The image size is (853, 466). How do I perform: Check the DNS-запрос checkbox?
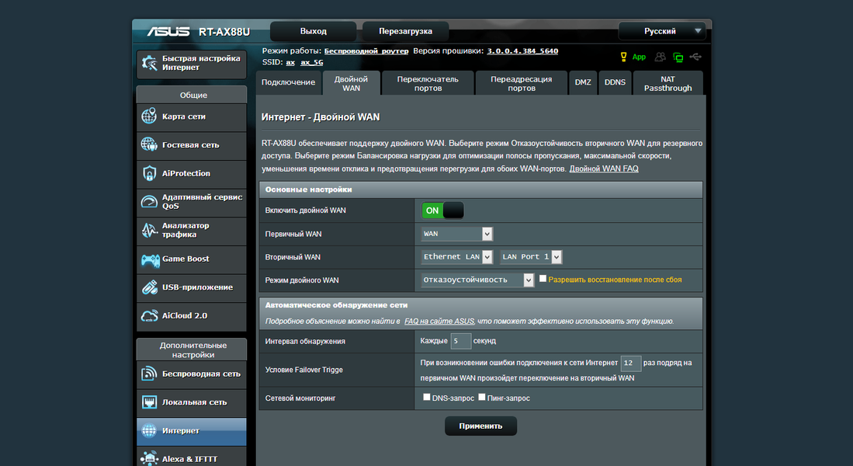point(427,398)
